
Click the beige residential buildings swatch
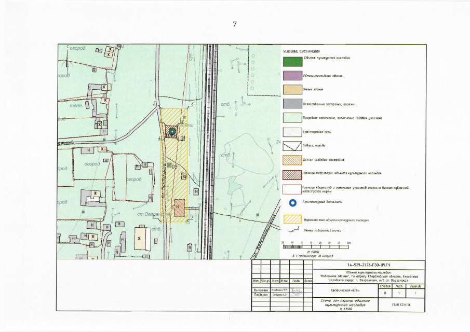[x=292, y=90]
